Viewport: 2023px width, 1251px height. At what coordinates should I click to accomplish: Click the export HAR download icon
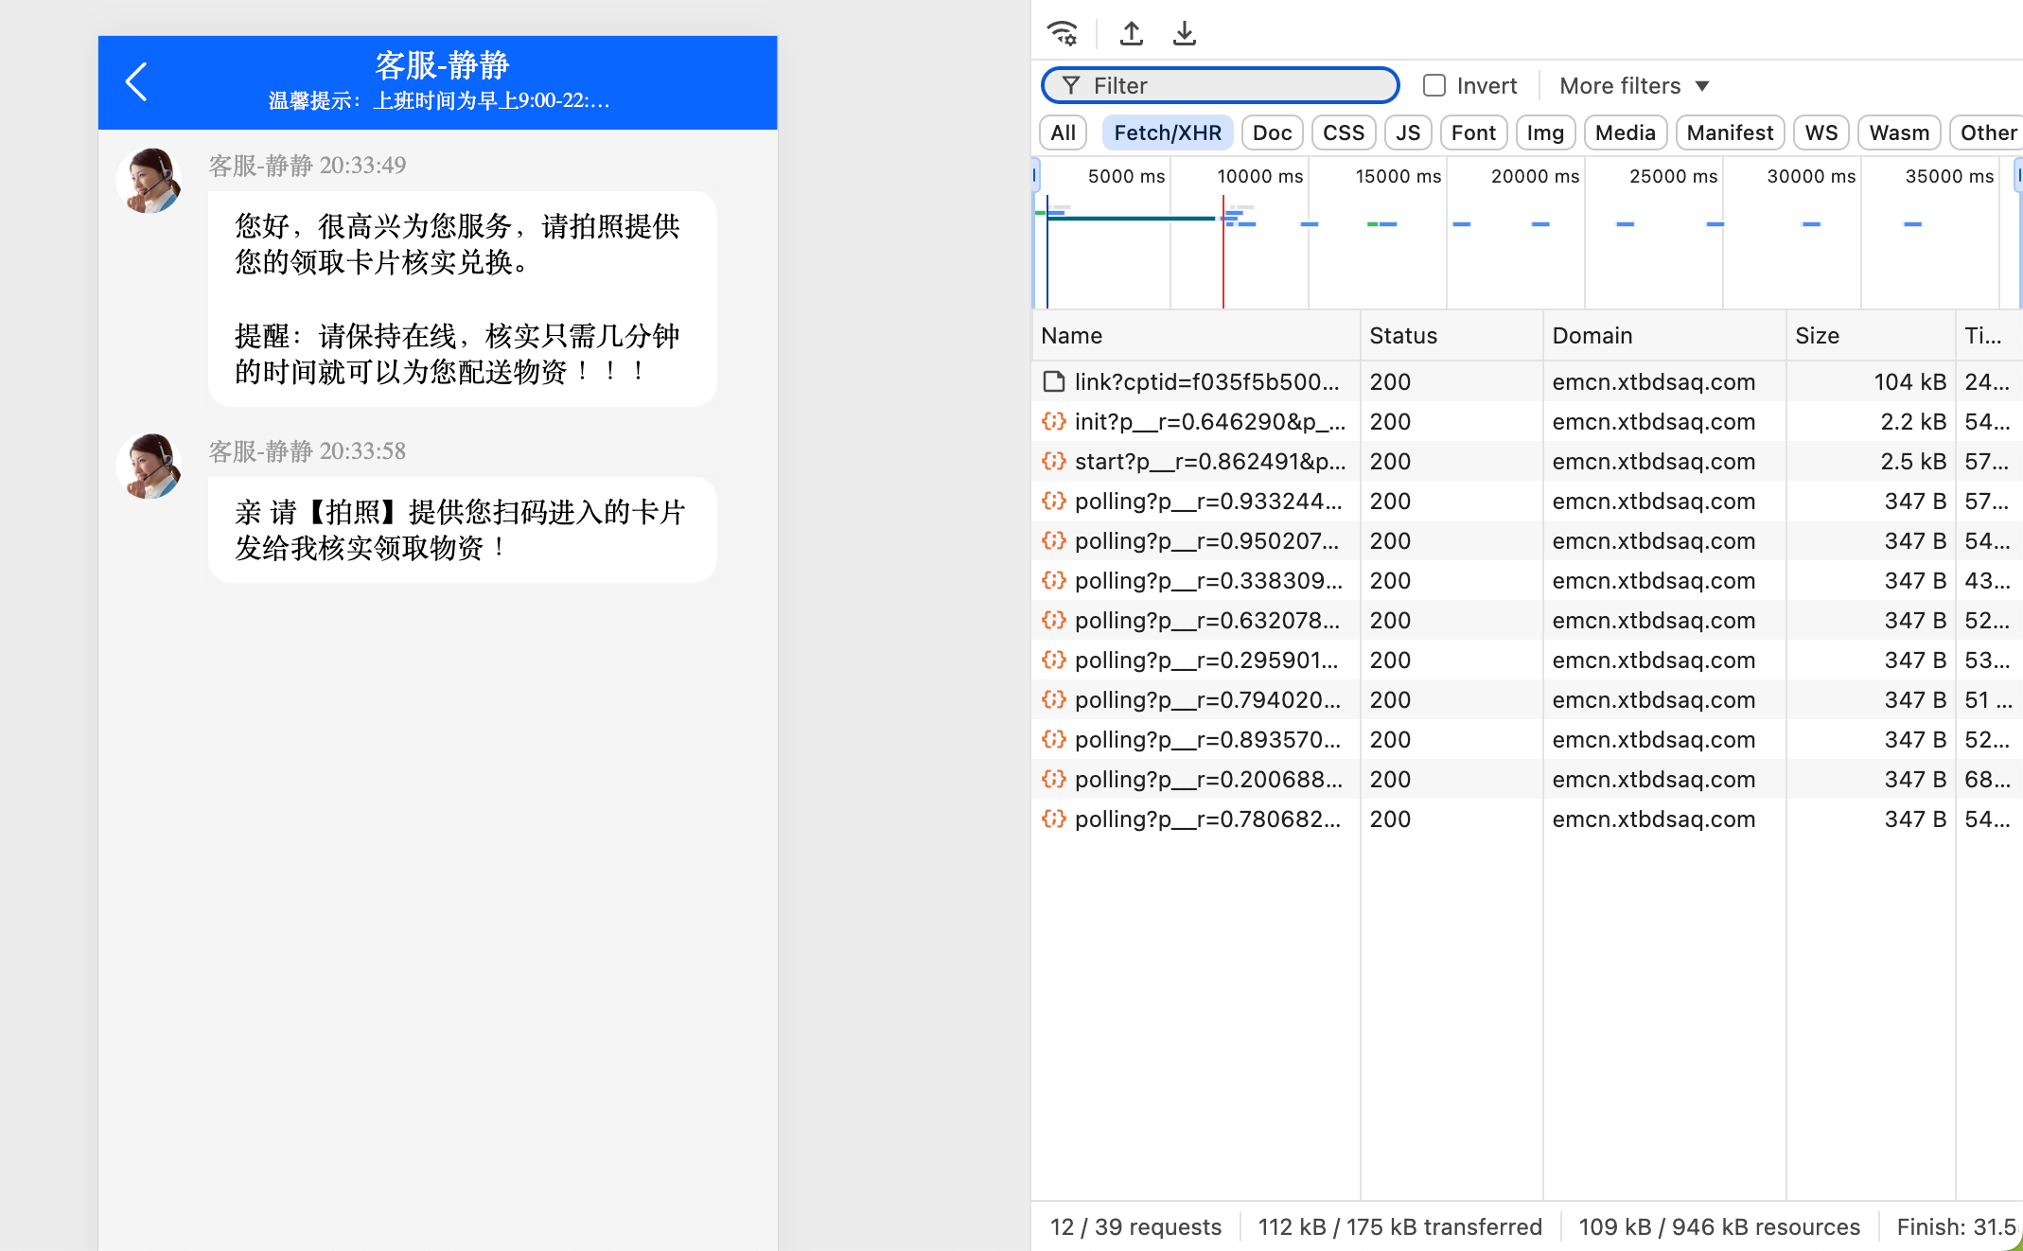(x=1184, y=33)
